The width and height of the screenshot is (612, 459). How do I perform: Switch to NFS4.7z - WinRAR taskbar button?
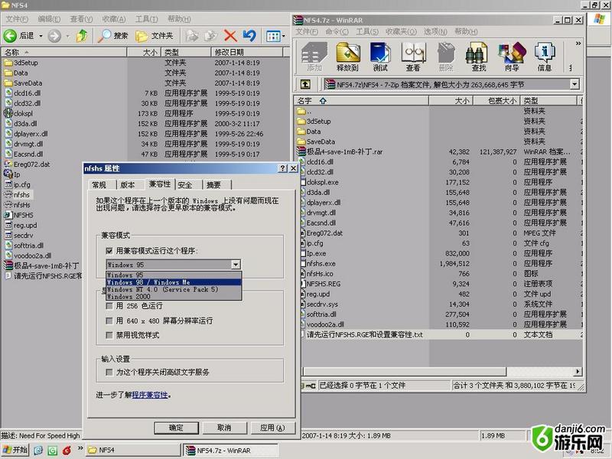point(231,450)
